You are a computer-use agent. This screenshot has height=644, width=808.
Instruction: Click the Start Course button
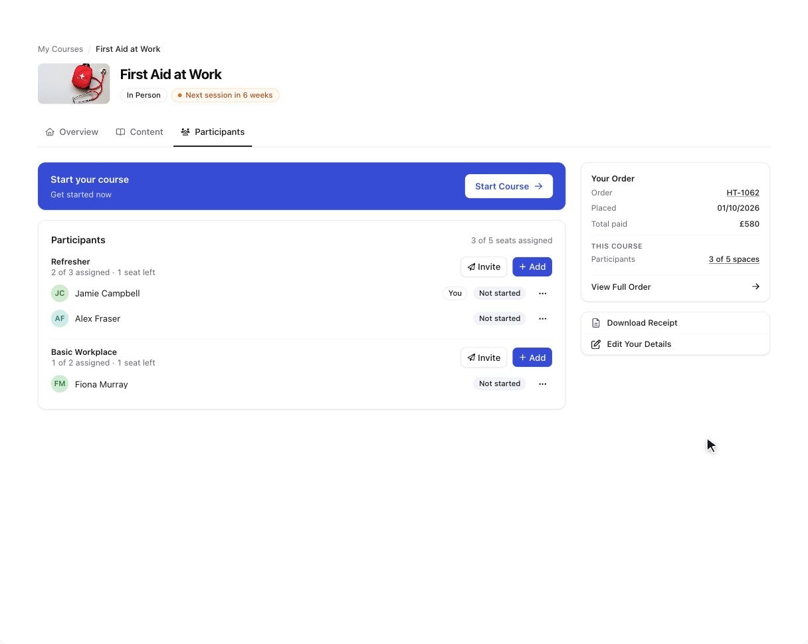[x=509, y=186]
